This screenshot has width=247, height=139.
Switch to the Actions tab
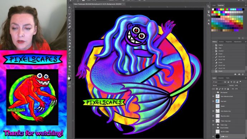[x=221, y=42]
